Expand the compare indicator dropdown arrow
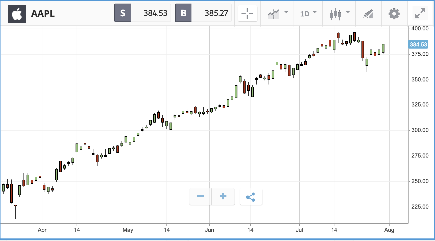 click(286, 12)
